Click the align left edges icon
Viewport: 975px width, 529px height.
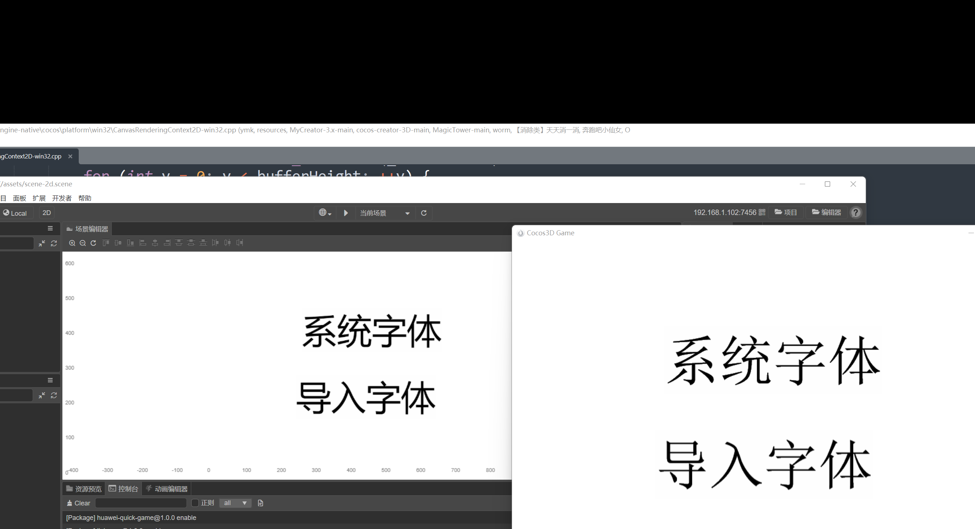click(143, 243)
